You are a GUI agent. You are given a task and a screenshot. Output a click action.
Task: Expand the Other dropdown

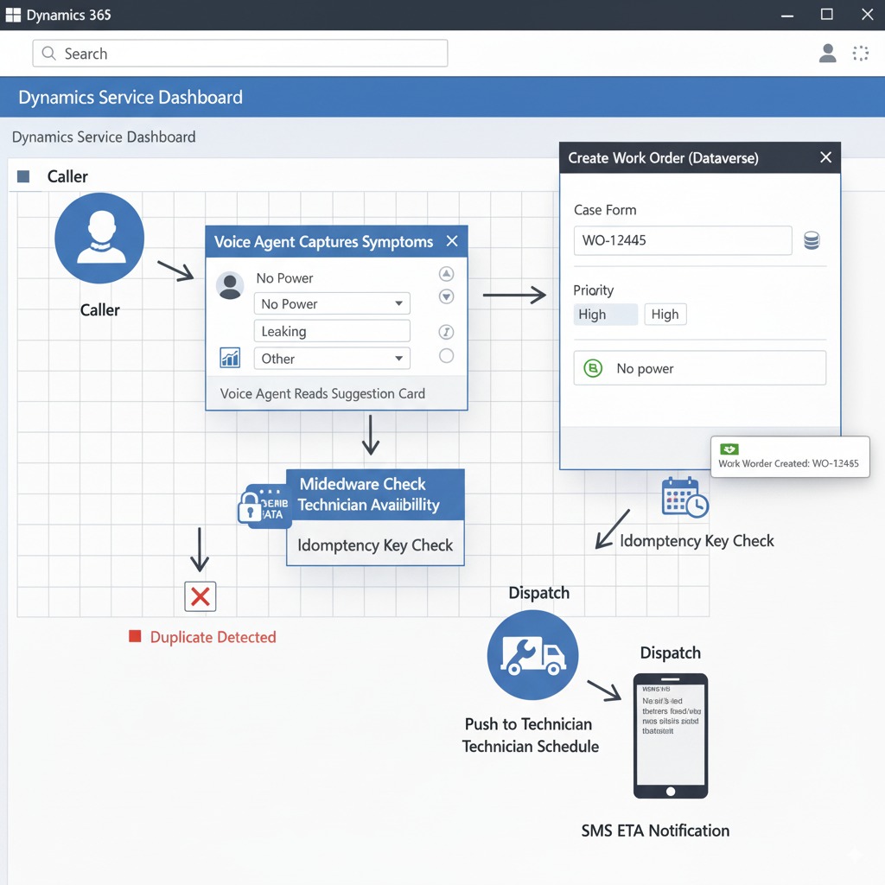point(332,359)
